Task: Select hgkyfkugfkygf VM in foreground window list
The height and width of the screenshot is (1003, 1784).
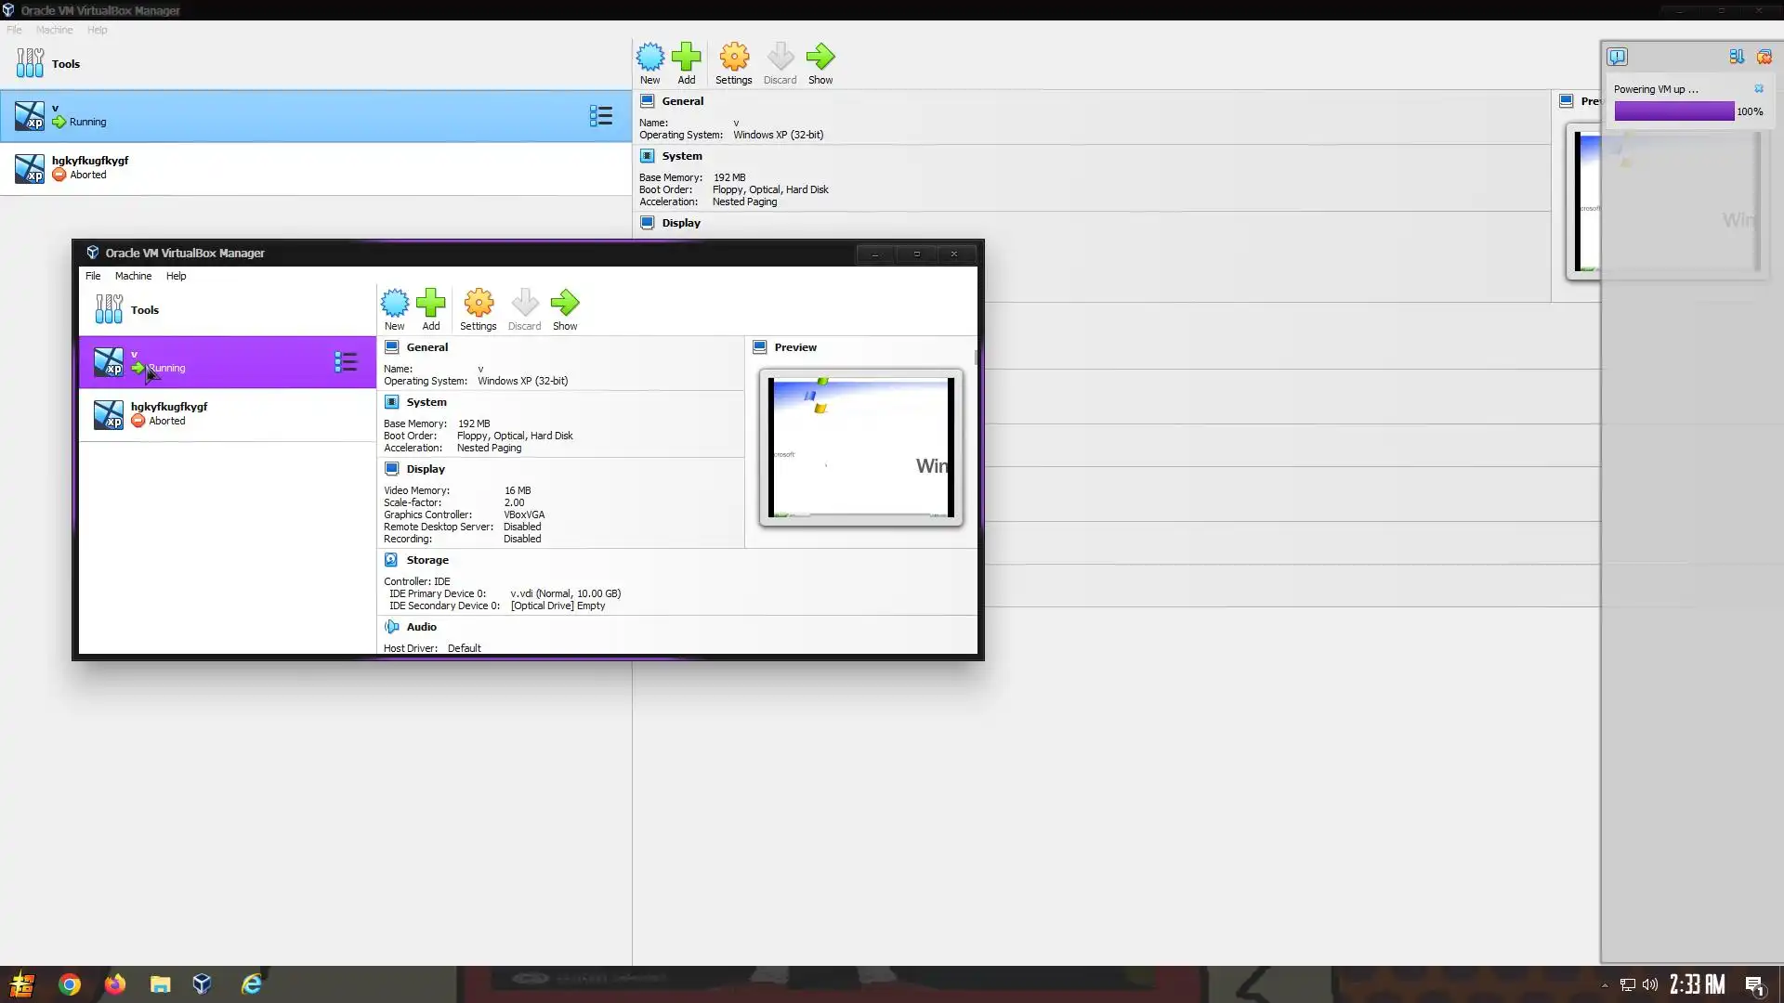Action: [169, 413]
